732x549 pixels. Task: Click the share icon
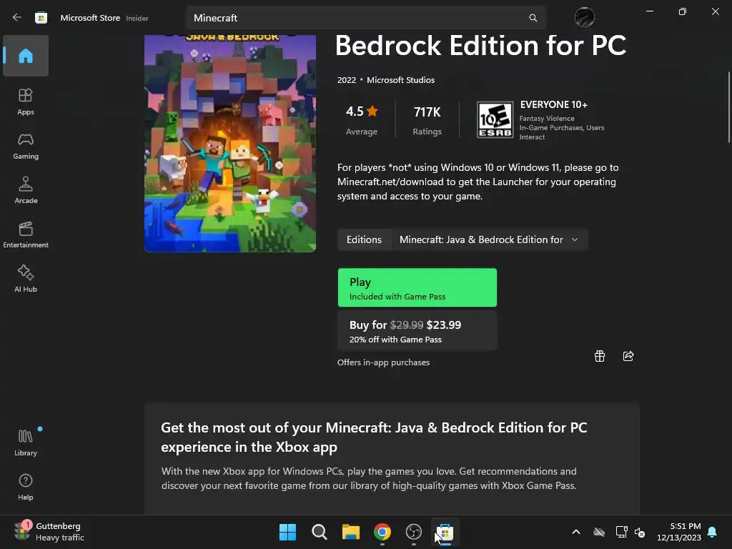(628, 356)
